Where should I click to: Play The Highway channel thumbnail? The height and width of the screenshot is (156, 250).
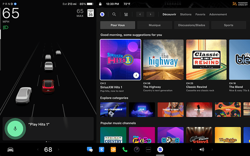point(163,60)
